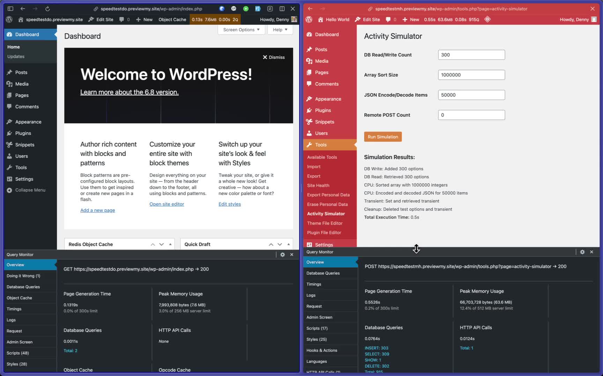Expand the Help dropdown tab

coord(280,30)
